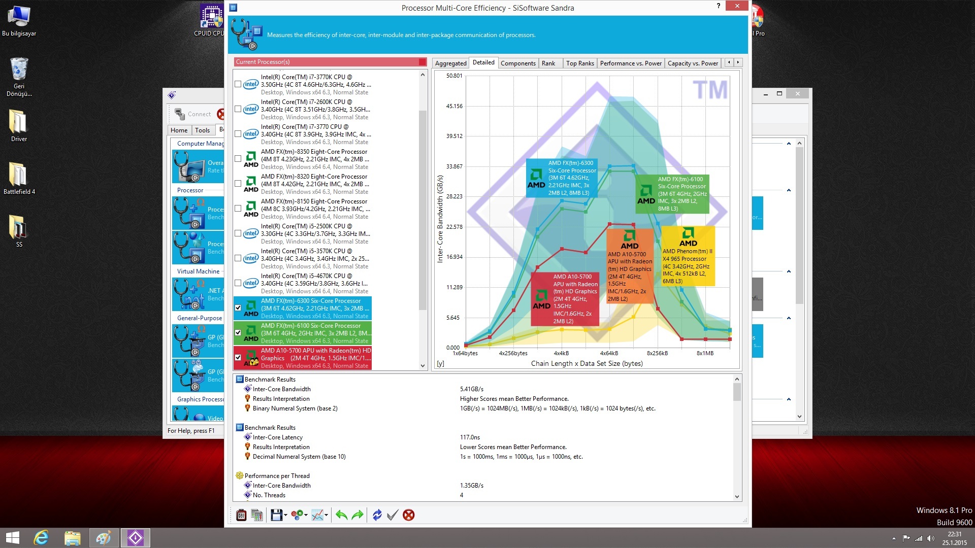Screen dimensions: 975x548
Task: Open the chart icon dropdown arrow
Action: (326, 516)
